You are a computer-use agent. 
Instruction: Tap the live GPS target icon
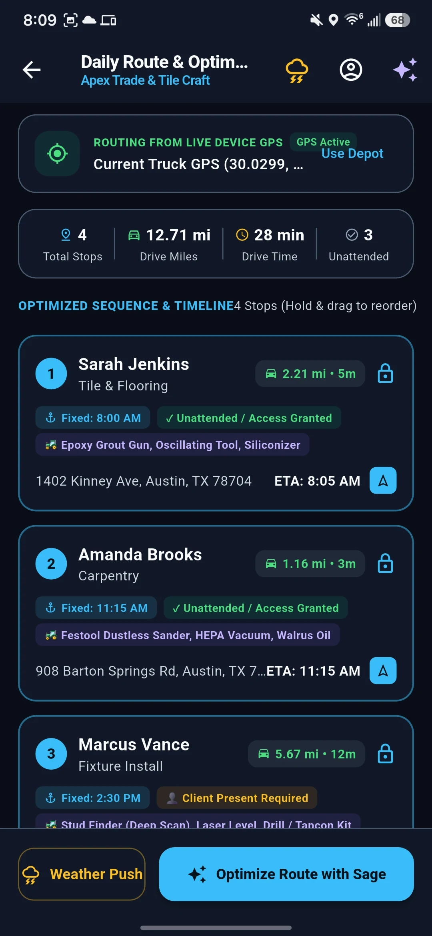click(57, 154)
